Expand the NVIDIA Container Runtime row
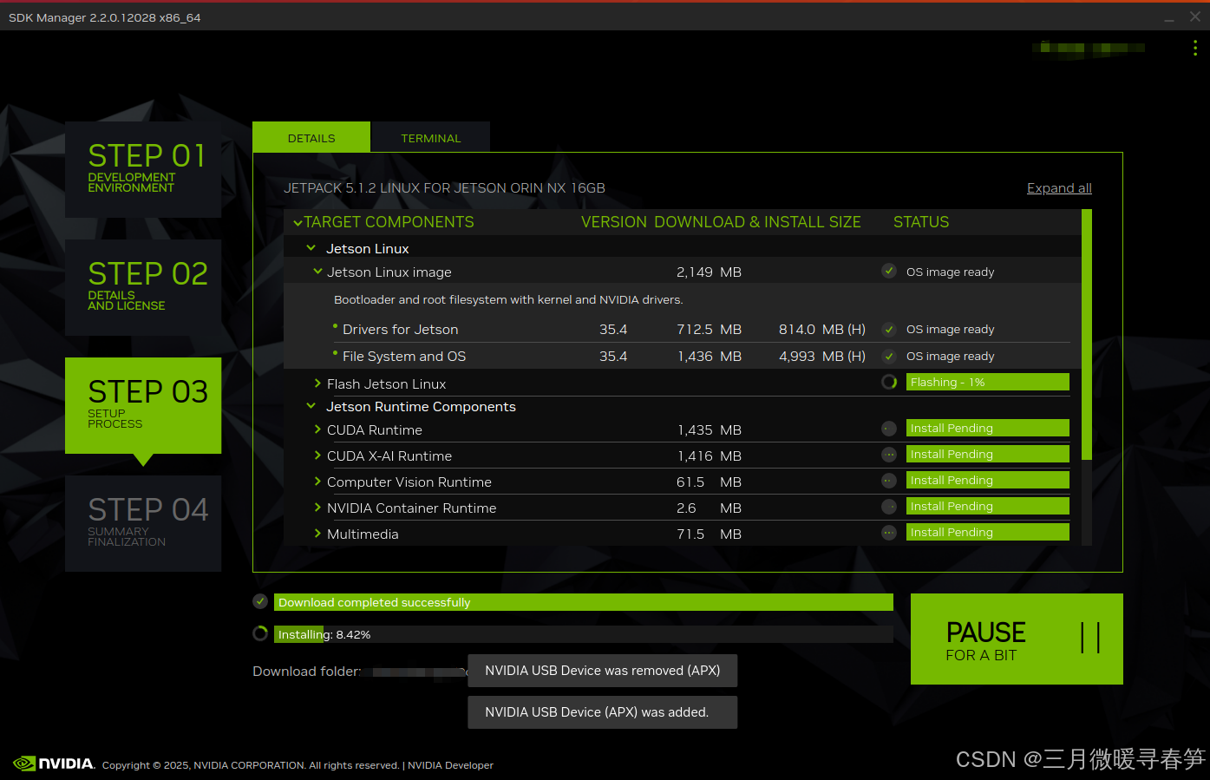 click(x=317, y=508)
